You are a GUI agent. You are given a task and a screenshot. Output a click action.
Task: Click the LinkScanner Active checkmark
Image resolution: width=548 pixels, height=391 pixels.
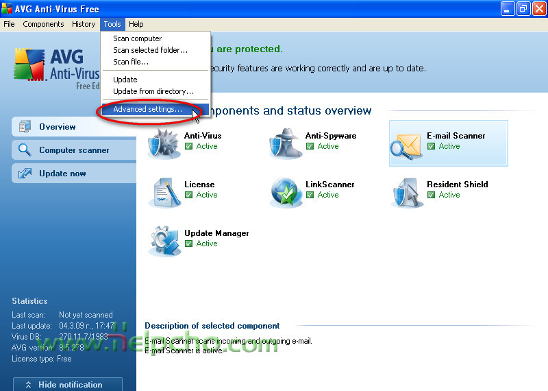coord(310,195)
